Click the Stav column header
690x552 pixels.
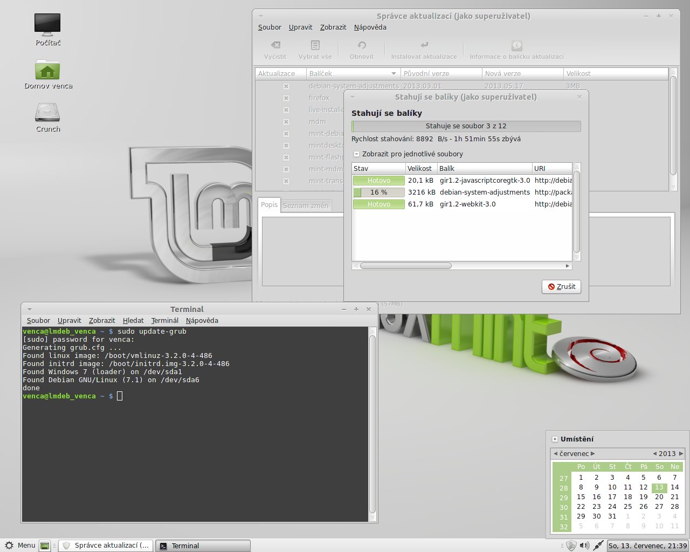[x=378, y=168]
